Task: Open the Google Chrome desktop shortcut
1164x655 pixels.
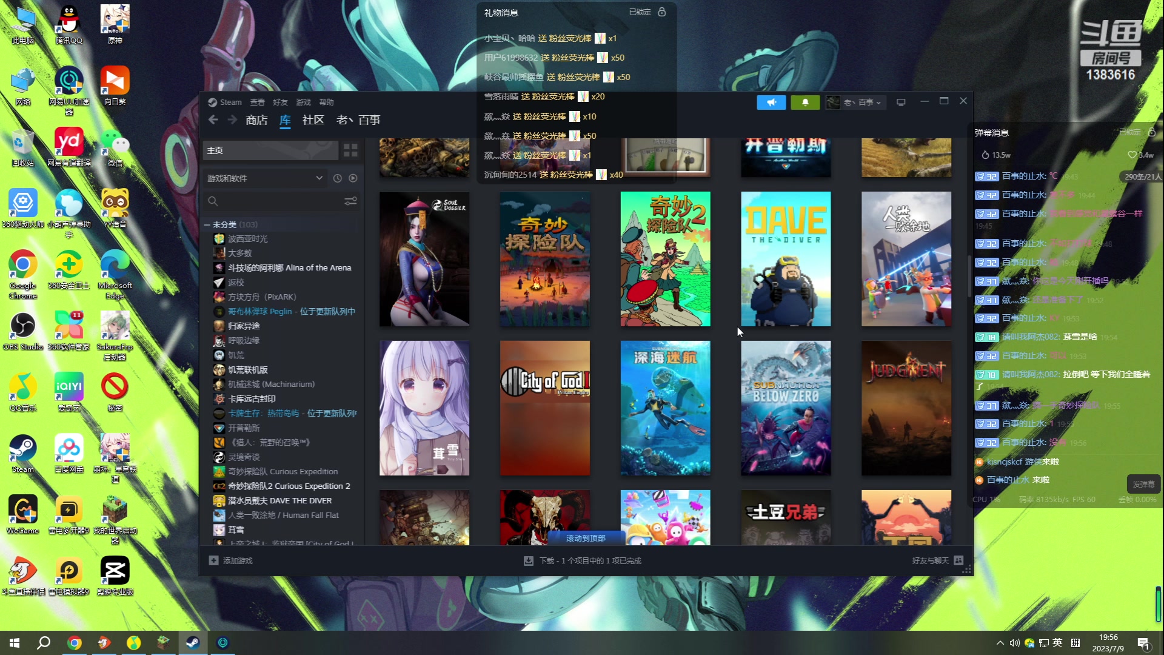Action: [x=23, y=274]
